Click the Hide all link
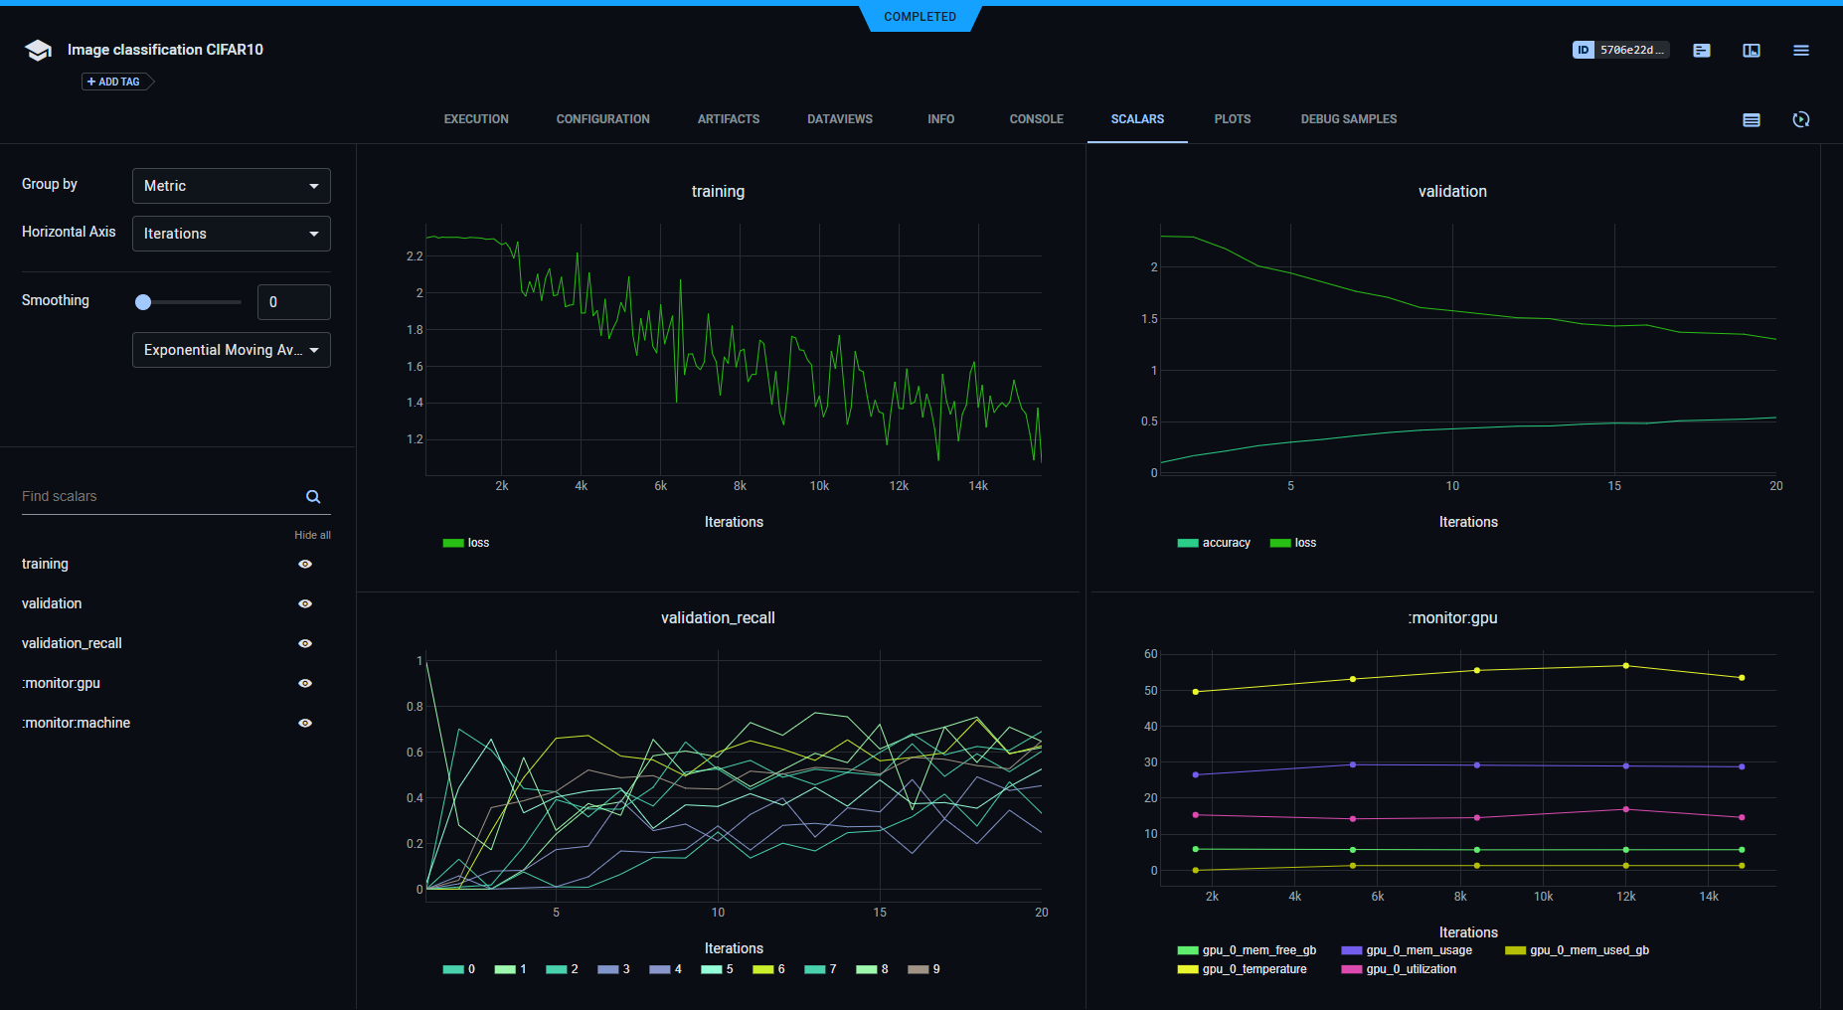This screenshot has height=1010, width=1843. [312, 535]
